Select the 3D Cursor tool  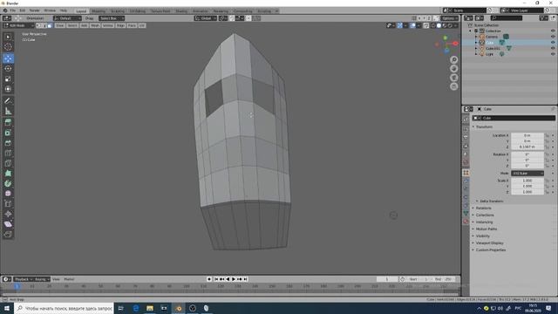(x=8, y=46)
